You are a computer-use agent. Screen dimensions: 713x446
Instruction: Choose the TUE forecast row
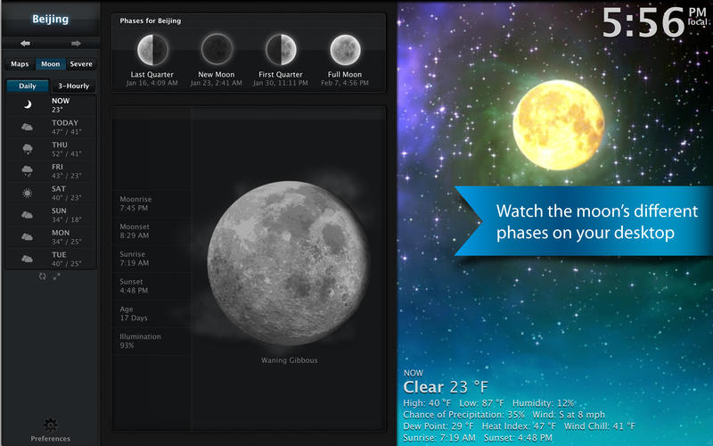pos(50,259)
